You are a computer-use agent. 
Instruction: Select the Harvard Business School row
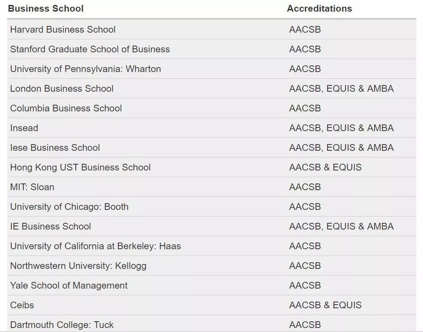coord(63,30)
